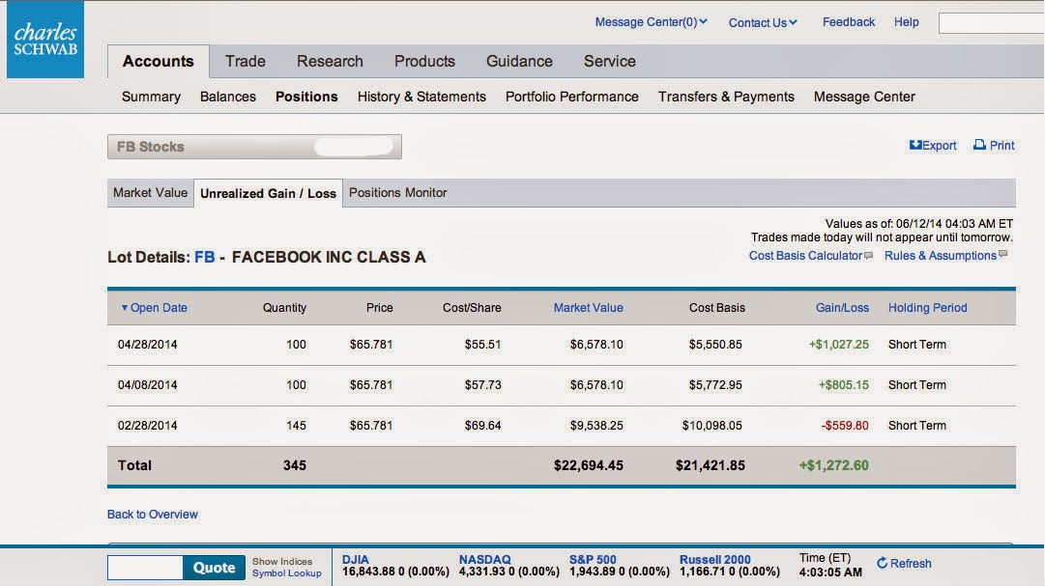Viewport: 1045px width, 586px height.
Task: Go to the Balances sub-menu
Action: tap(228, 97)
